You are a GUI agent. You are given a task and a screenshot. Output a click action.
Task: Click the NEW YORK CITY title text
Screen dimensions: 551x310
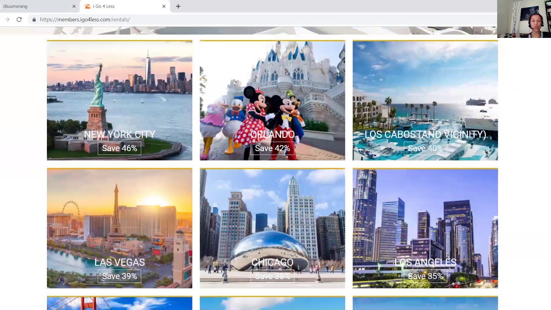click(x=120, y=134)
